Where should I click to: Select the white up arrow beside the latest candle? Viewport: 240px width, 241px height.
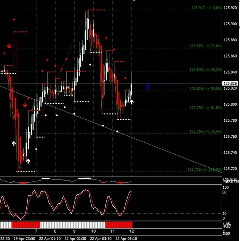point(131,102)
